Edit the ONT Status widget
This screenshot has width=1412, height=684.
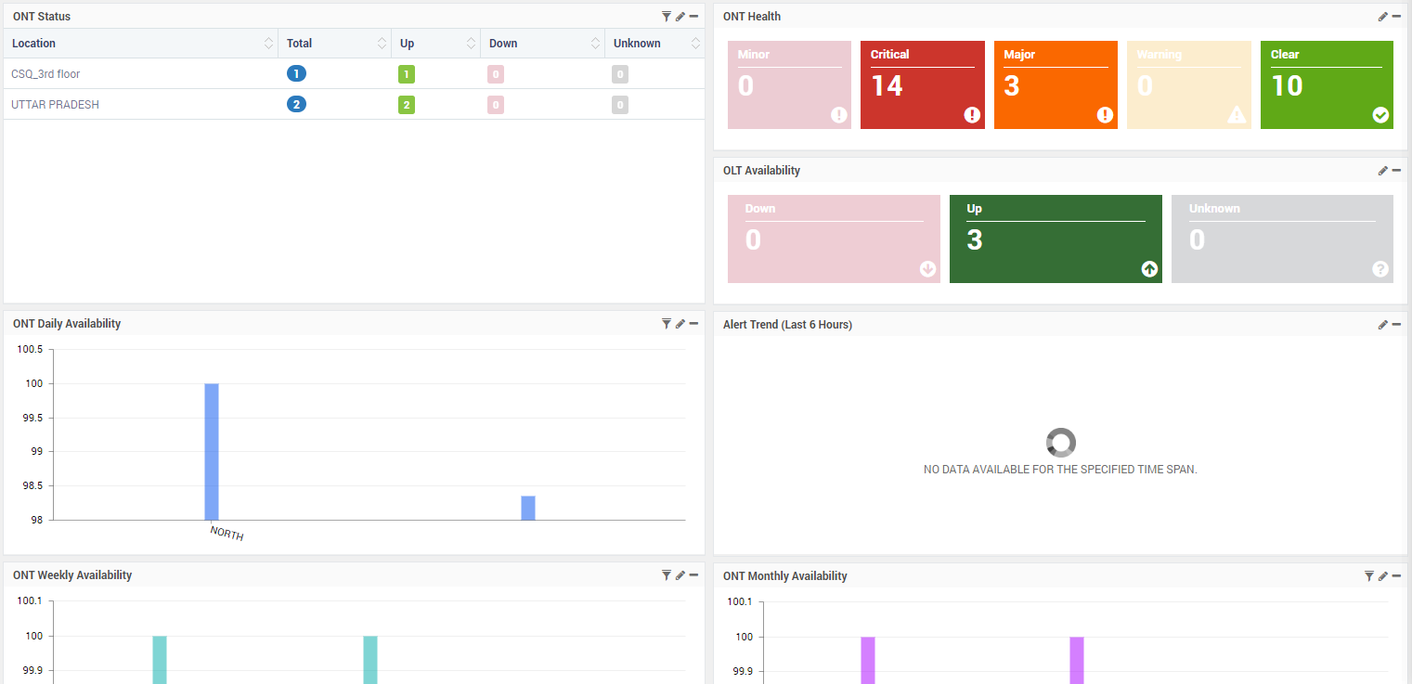coord(680,16)
